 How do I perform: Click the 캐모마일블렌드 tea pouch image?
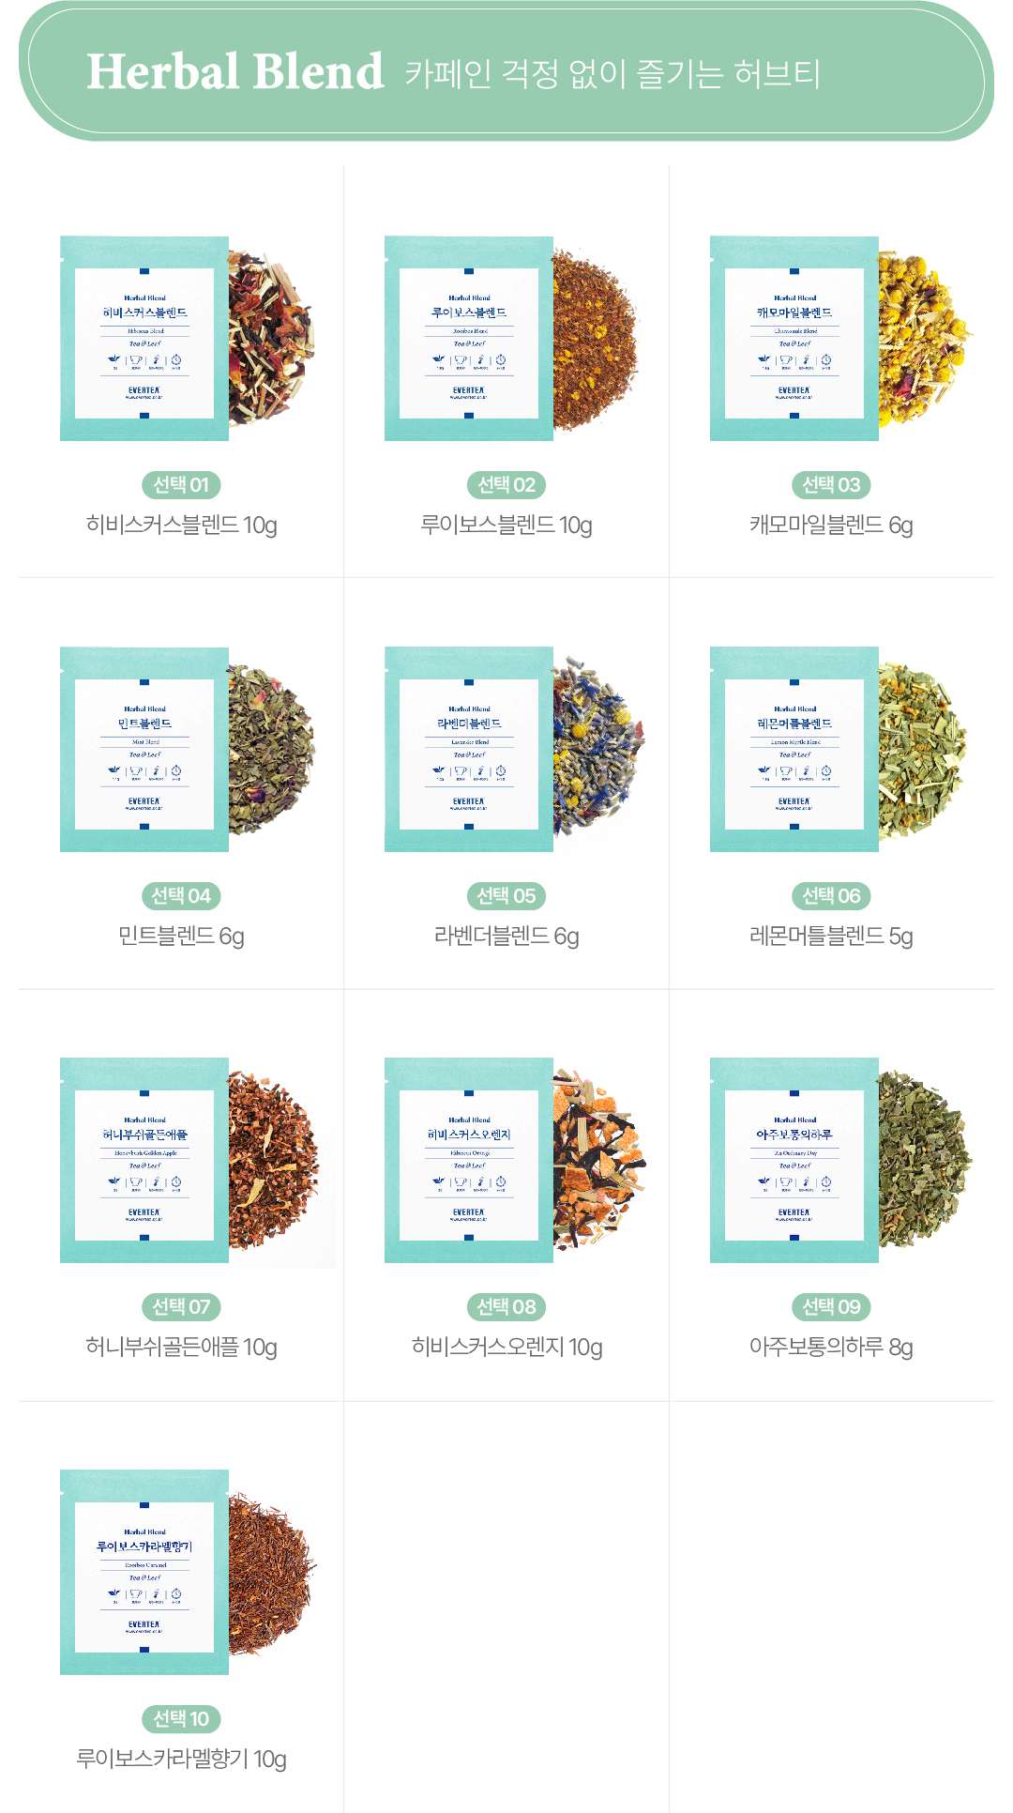point(794,339)
